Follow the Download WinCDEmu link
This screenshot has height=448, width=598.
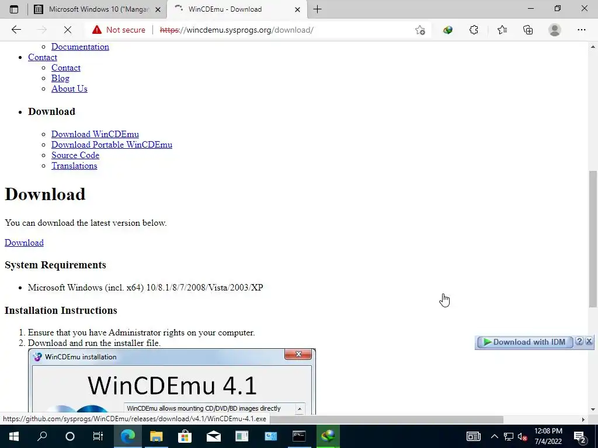tap(95, 134)
